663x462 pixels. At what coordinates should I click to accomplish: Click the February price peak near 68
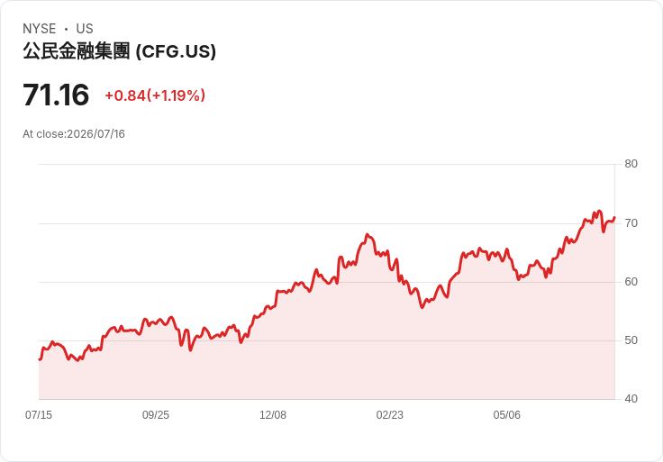click(367, 234)
